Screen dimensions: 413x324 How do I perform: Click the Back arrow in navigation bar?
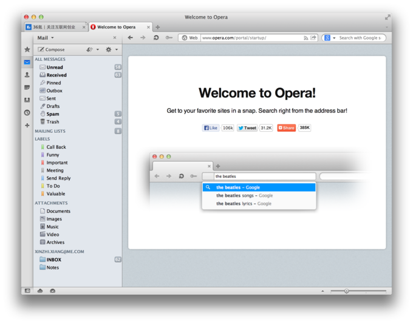click(x=131, y=38)
